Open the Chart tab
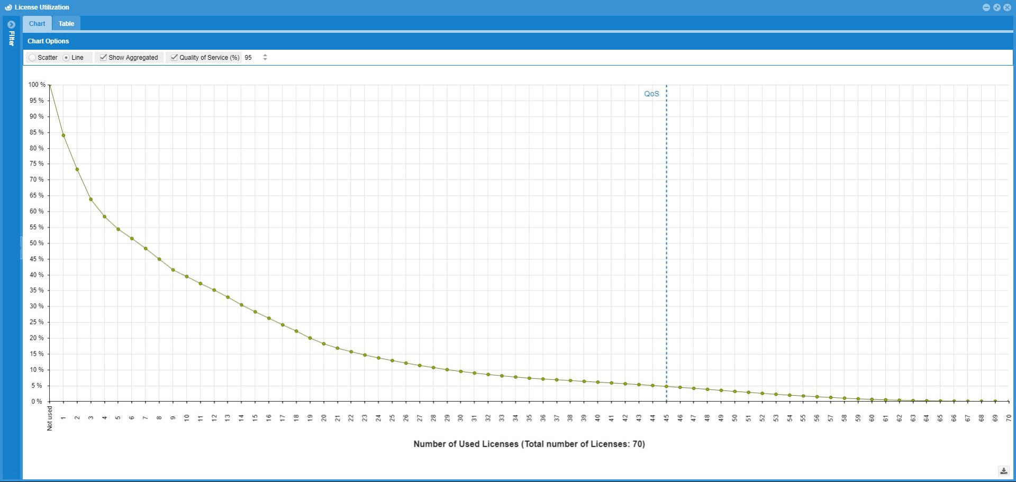 [x=37, y=24]
